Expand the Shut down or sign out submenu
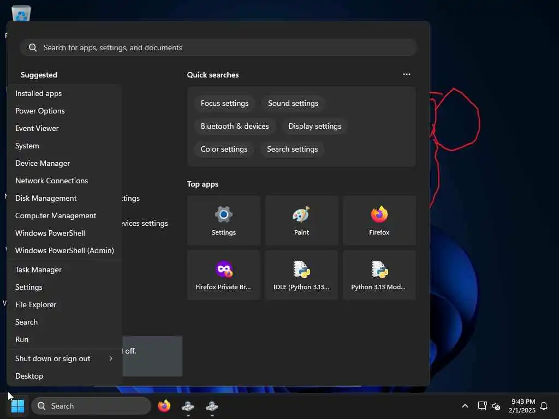 pos(64,358)
